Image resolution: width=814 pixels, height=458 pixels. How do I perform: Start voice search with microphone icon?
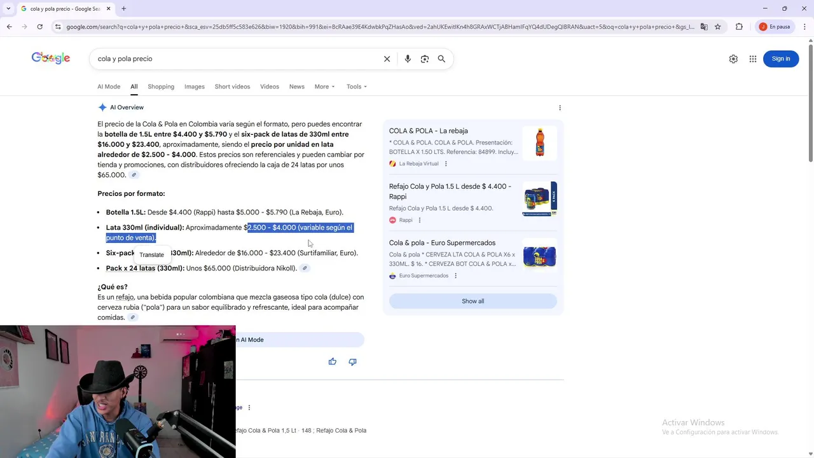(408, 59)
